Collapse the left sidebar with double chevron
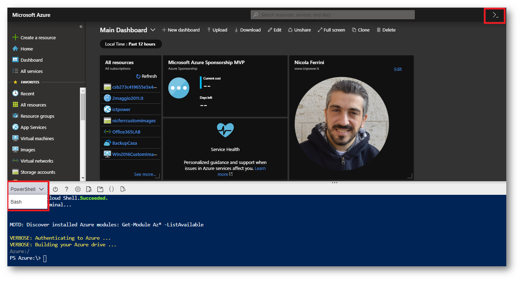Viewport: 521px width, 281px height. point(81,27)
